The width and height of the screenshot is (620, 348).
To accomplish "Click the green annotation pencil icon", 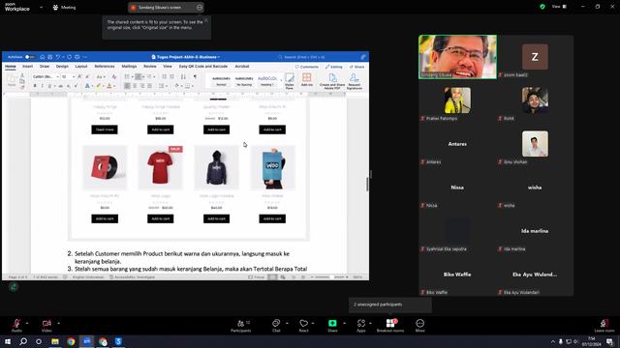I will pyautogui.click(x=14, y=287).
